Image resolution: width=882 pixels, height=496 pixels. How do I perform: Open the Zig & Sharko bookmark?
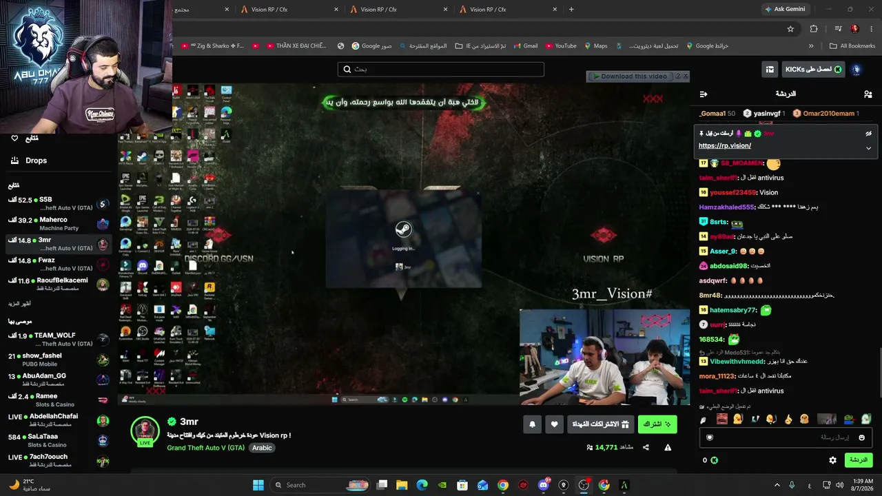pyautogui.click(x=212, y=46)
